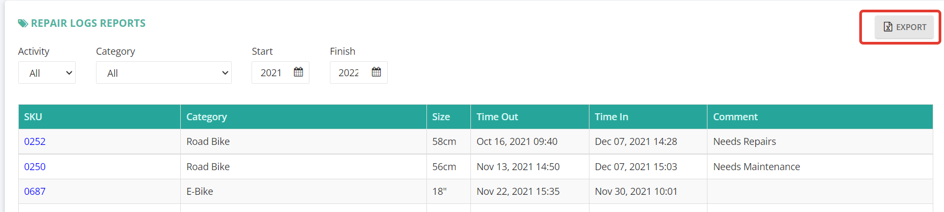Open the Finish date calendar icon
This screenshot has height=212, width=944.
pyautogui.click(x=377, y=72)
